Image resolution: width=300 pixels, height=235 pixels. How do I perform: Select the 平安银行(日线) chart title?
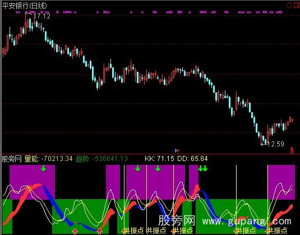(24, 6)
